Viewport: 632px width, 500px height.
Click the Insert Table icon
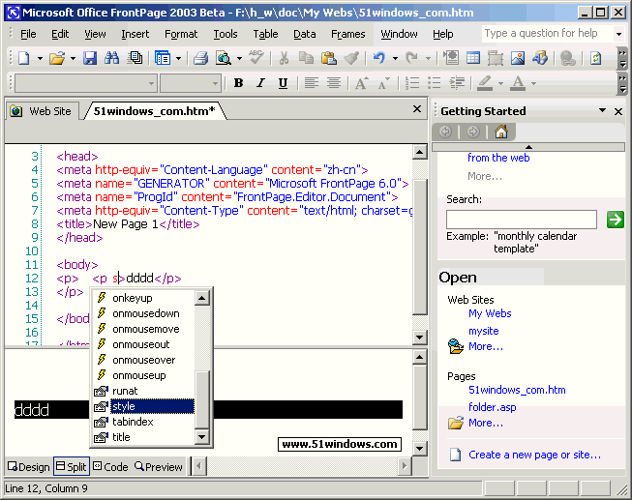pos(472,58)
